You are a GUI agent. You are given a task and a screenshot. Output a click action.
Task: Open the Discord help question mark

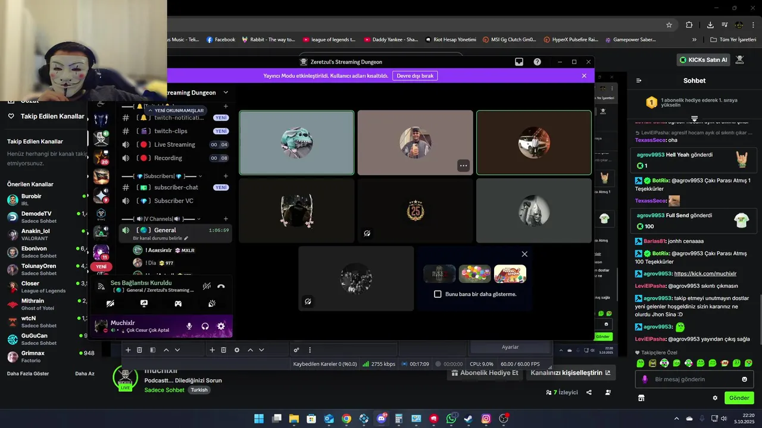coord(538,62)
